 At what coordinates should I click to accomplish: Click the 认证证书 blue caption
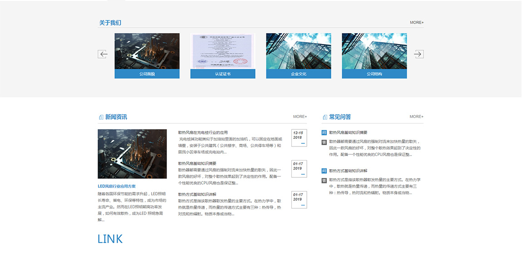point(223,74)
